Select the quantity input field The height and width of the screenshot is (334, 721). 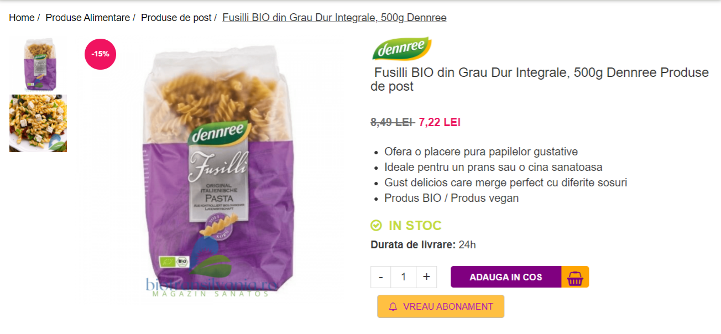pos(404,277)
